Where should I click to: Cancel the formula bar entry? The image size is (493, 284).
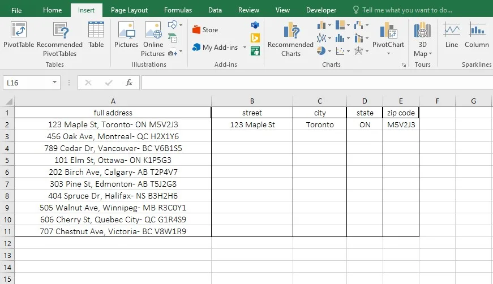point(88,83)
